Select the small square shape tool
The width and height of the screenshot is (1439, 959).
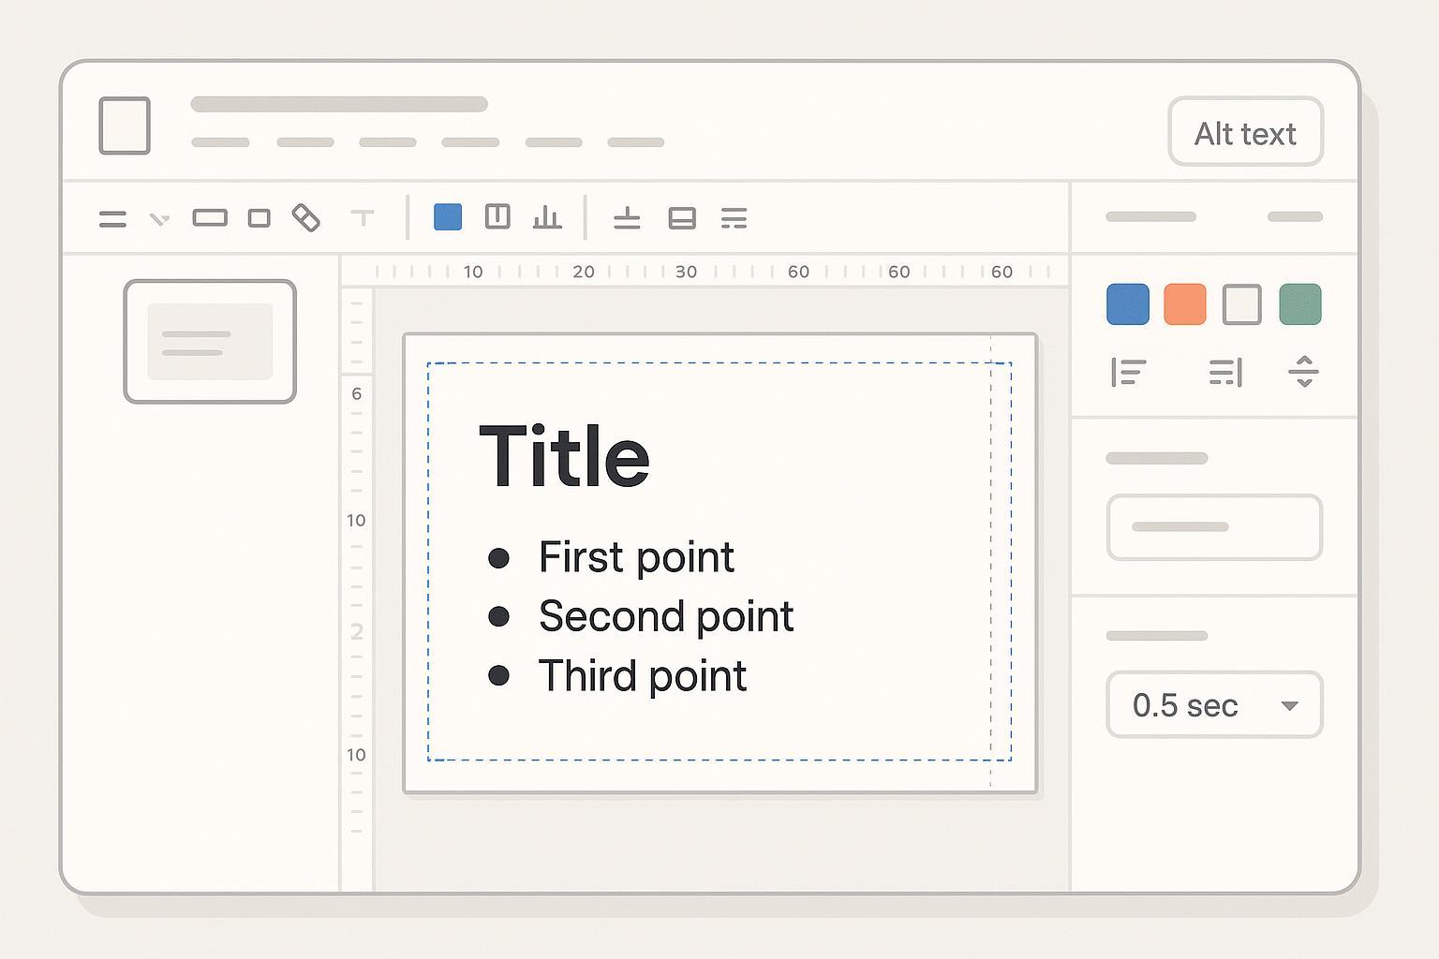tap(260, 218)
